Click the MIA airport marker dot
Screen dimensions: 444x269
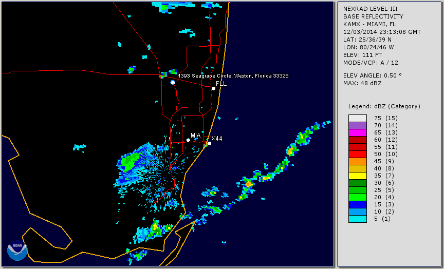coord(188,140)
